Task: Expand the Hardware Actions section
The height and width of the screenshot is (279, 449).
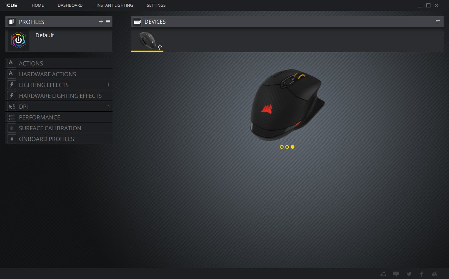Action: pos(59,74)
